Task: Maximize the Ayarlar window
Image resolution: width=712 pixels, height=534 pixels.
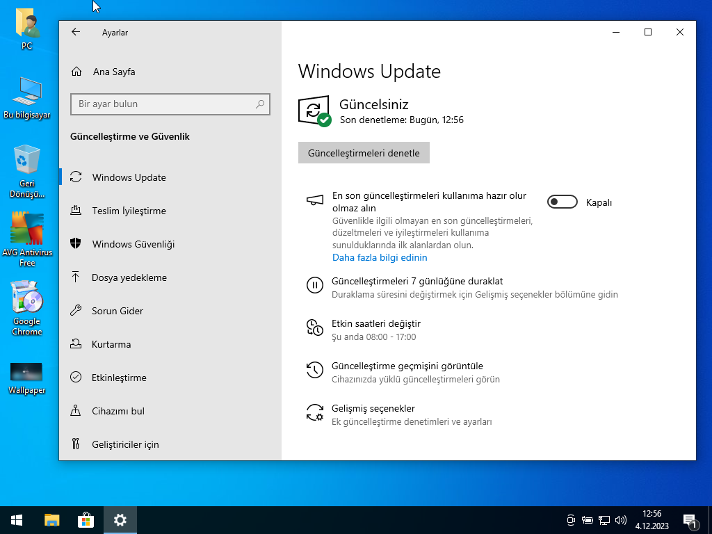Action: pos(648,32)
